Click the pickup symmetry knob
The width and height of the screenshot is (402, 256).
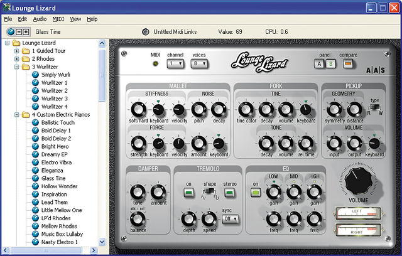point(334,110)
